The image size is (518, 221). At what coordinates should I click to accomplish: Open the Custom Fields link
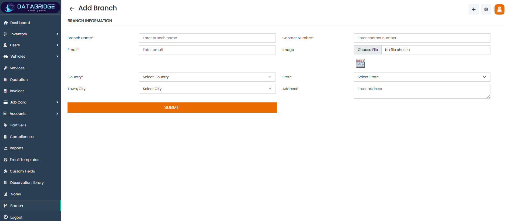point(22,171)
